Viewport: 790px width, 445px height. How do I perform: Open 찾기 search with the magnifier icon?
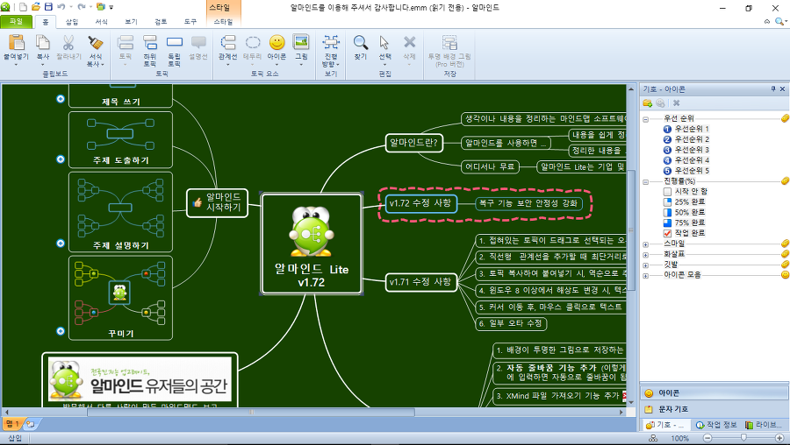[360, 43]
